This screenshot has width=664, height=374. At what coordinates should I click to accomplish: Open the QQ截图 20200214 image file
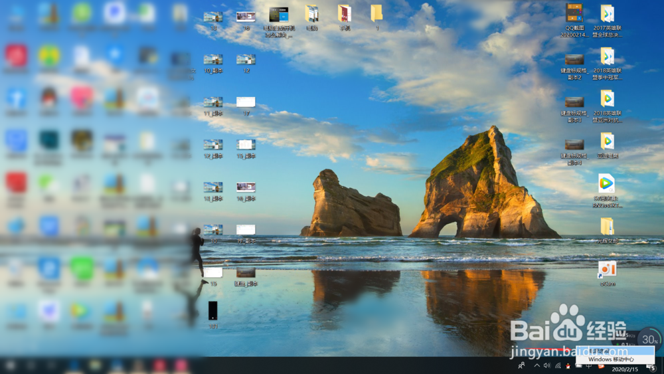pyautogui.click(x=574, y=21)
